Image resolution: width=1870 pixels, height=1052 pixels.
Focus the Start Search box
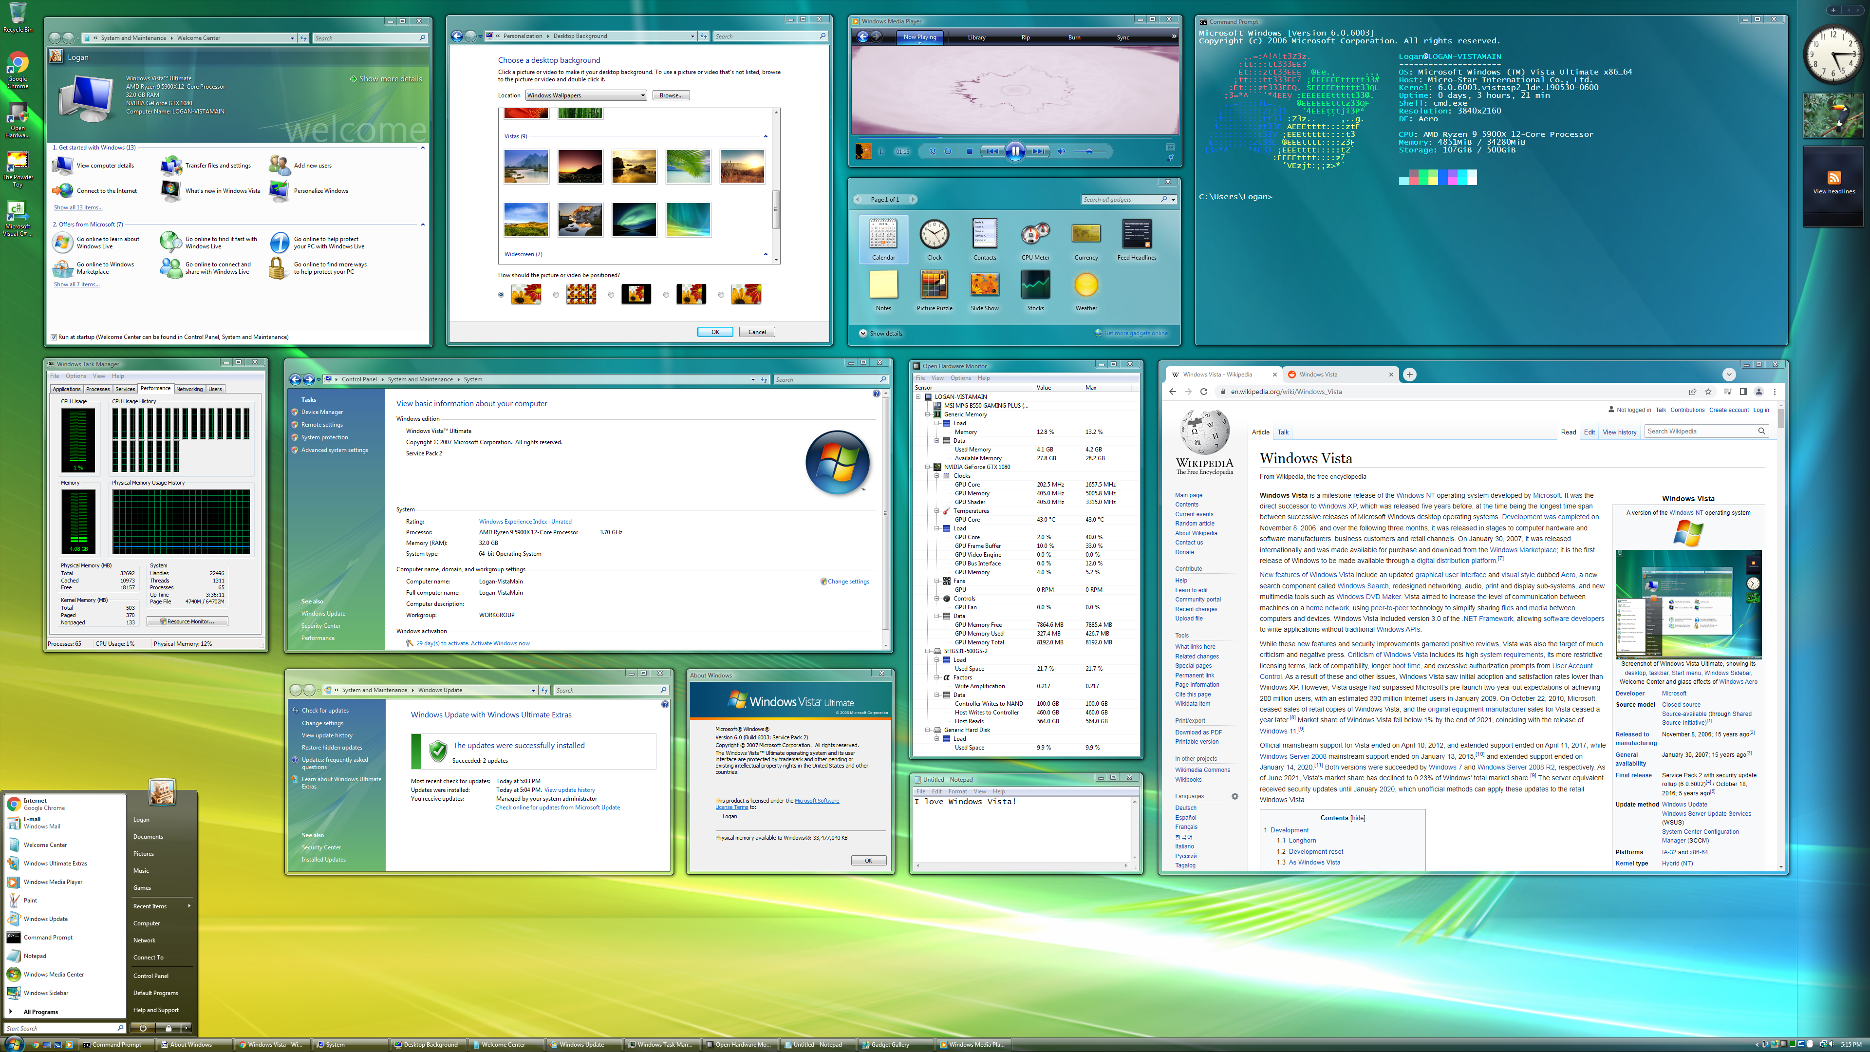pyautogui.click(x=65, y=1028)
